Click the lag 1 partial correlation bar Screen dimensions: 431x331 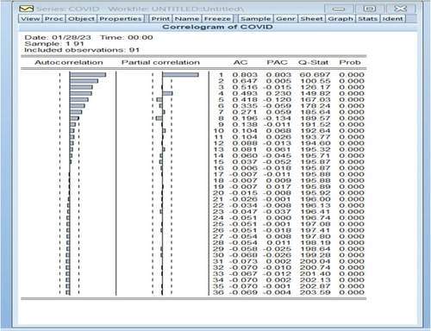coord(180,75)
